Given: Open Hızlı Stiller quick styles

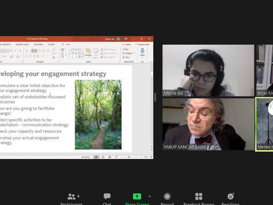Looking at the screenshot, I should (96, 53).
